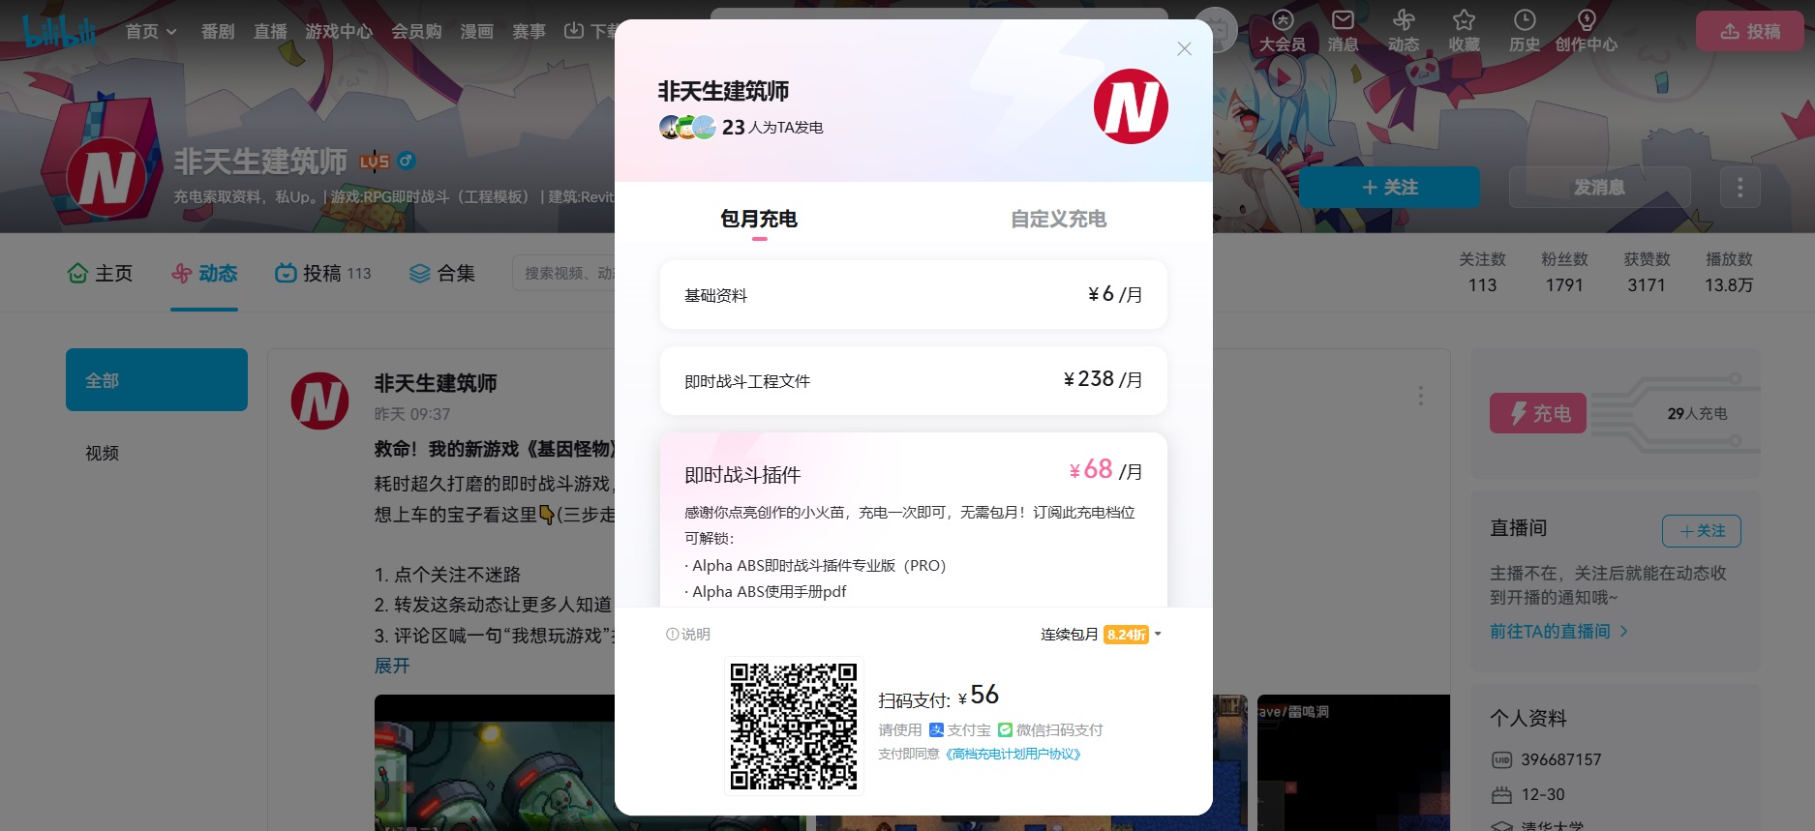
Task: Open the 动态 profile tab
Action: point(204,274)
